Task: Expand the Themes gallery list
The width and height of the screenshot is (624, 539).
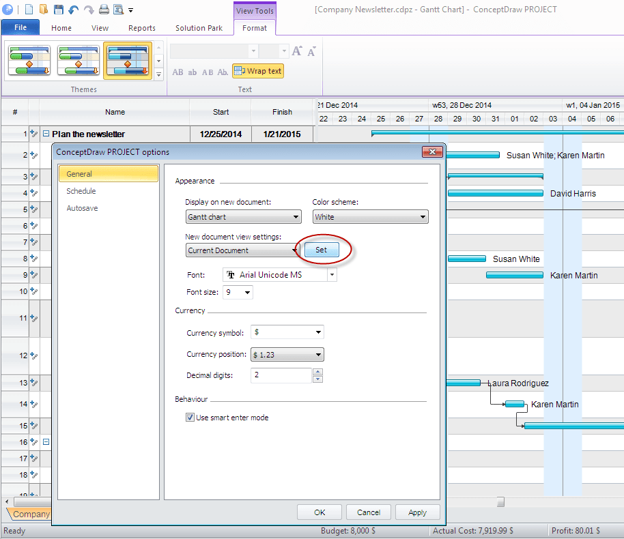Action: pos(159,74)
